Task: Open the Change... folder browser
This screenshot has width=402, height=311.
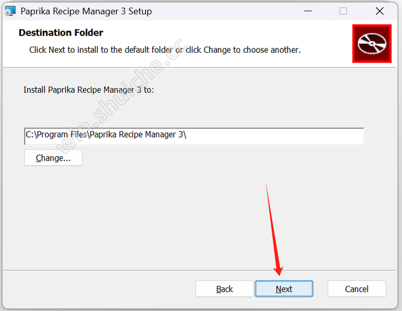Action: point(53,158)
